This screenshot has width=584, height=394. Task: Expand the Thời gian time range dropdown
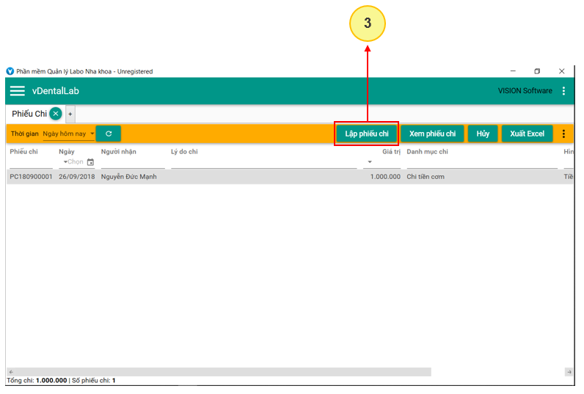[x=69, y=134]
